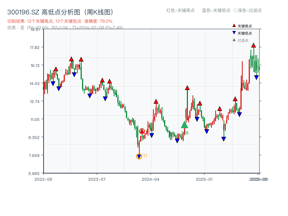Click the orange T1 text label

pos(145,156)
